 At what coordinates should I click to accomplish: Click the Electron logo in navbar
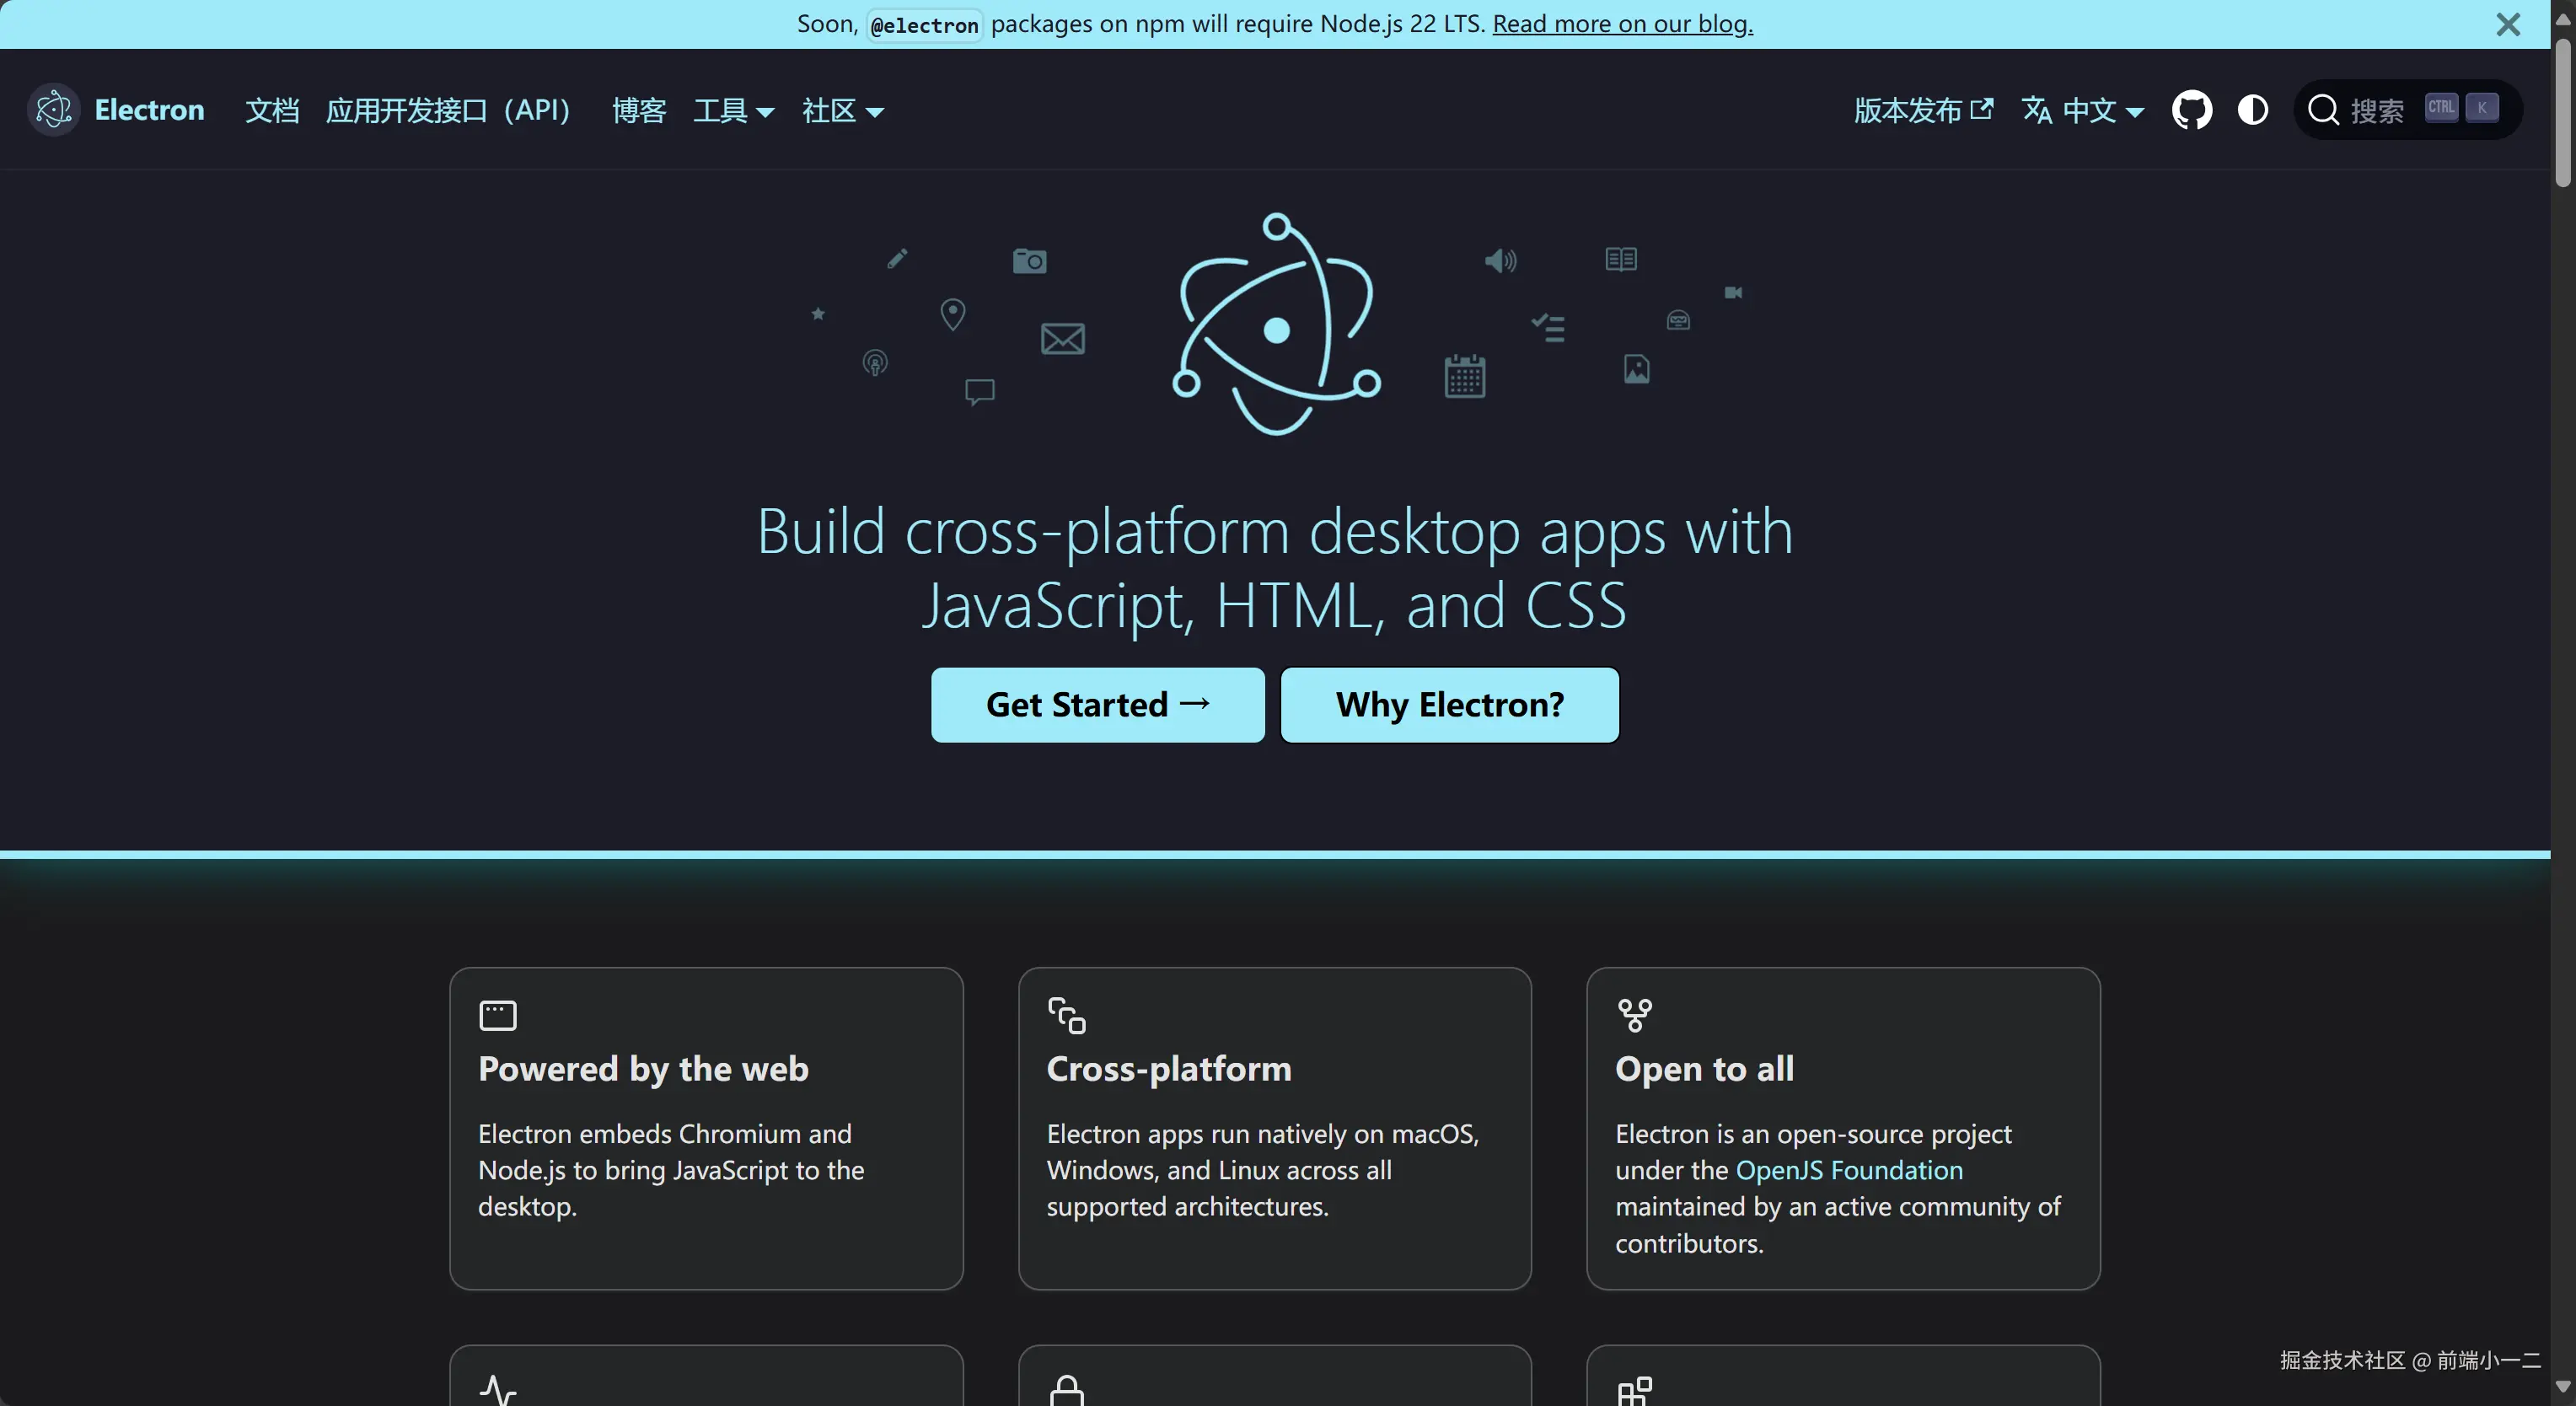tap(54, 110)
